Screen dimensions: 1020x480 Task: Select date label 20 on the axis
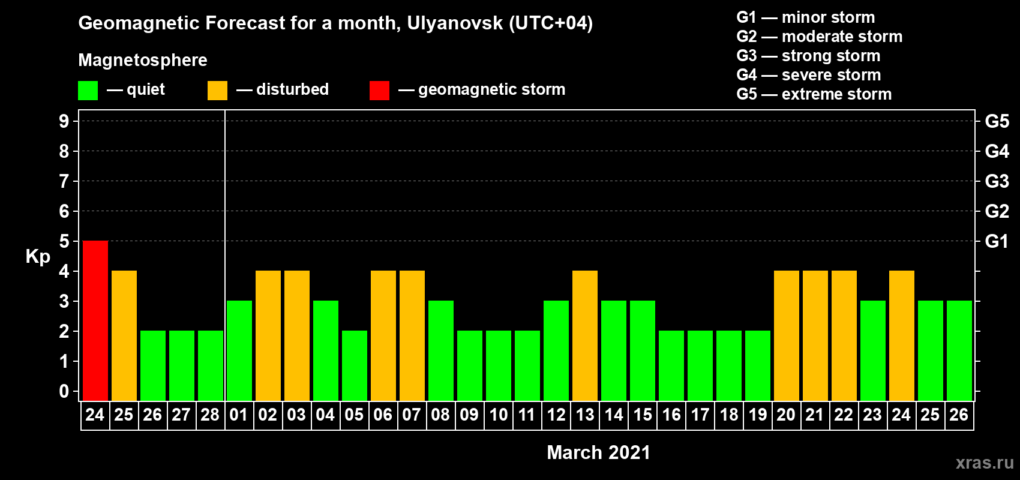[786, 415]
